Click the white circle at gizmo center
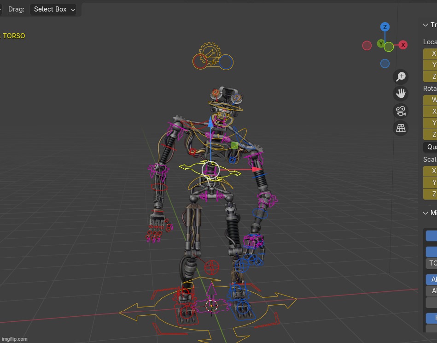The height and width of the screenshot is (343, 437). tap(211, 170)
